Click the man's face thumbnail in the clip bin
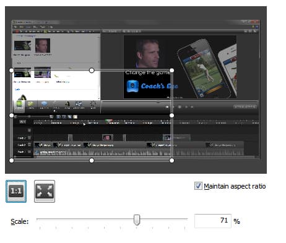The width and height of the screenshot is (286, 243). (43, 46)
